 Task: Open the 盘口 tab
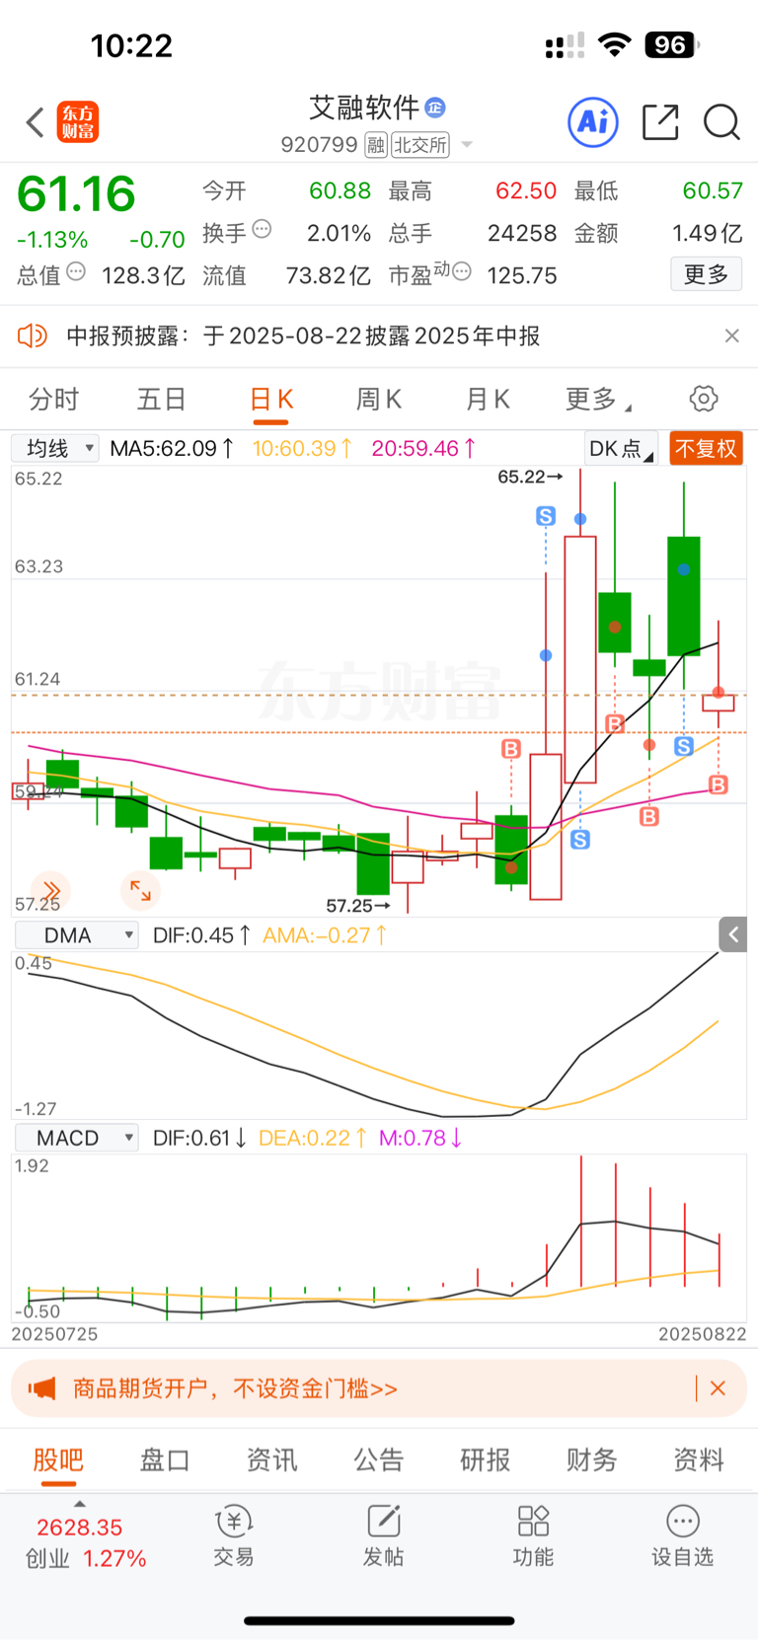click(x=165, y=1459)
